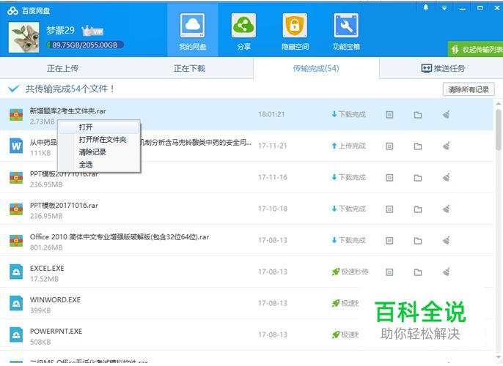This screenshot has height=366, width=503.
Task: Click the transfer list vertical scrollbar thumb
Action: [498, 128]
